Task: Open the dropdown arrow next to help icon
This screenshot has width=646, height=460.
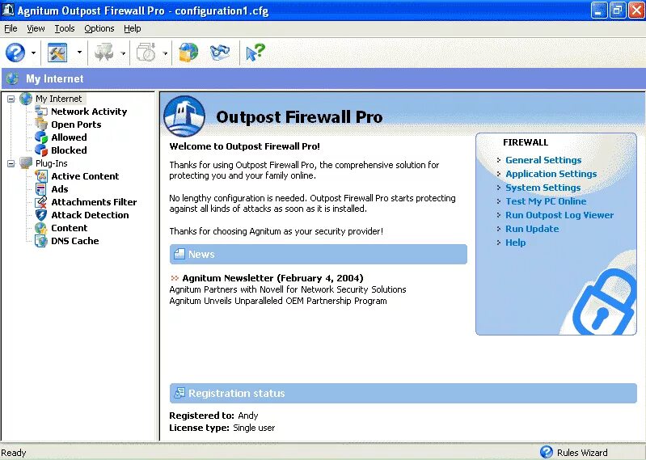Action: coord(33,53)
